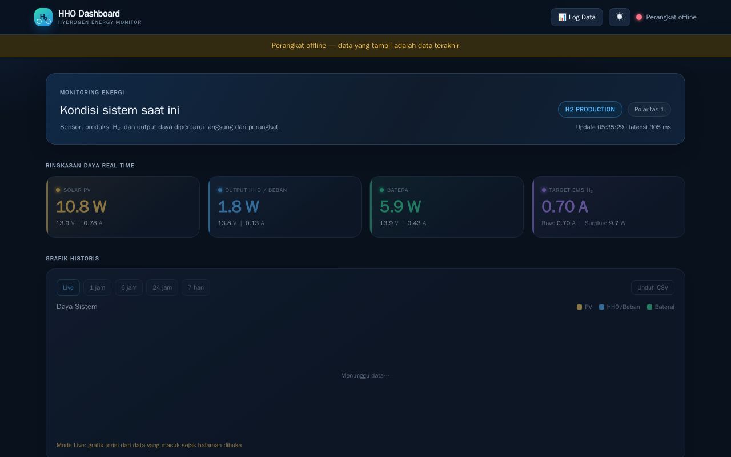The width and height of the screenshot is (731, 457).
Task: Download data with Unduh CSV
Action: 653,287
